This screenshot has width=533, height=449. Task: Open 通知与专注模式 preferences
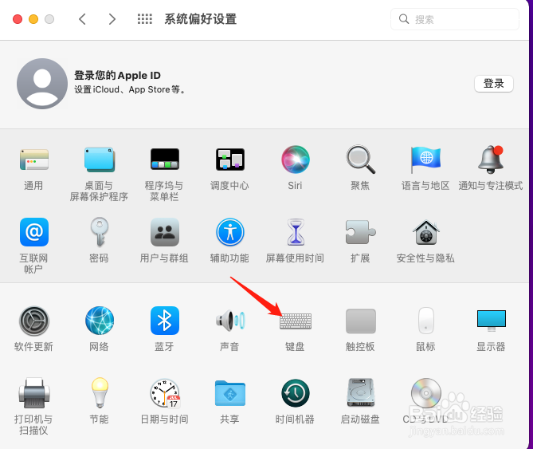491,160
